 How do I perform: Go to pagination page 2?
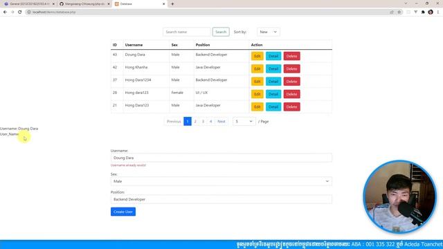click(195, 122)
